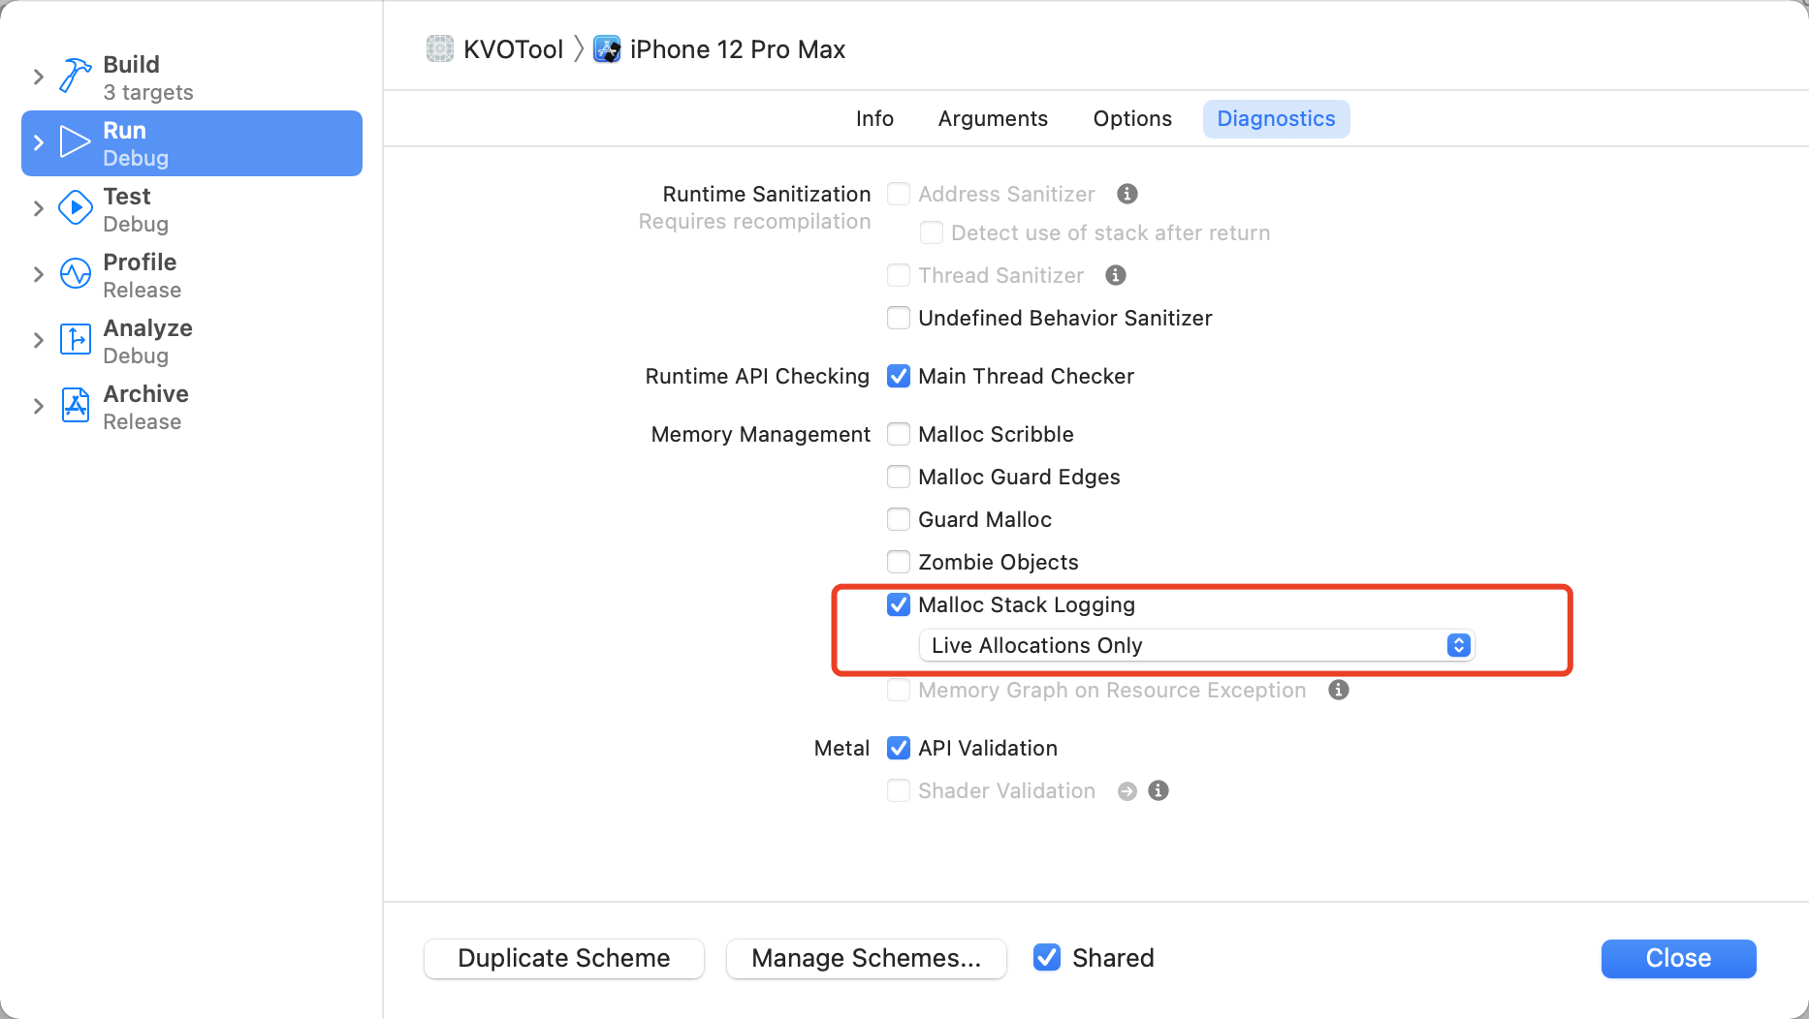Select the Test scheme icon
The height and width of the screenshot is (1019, 1809).
75,207
